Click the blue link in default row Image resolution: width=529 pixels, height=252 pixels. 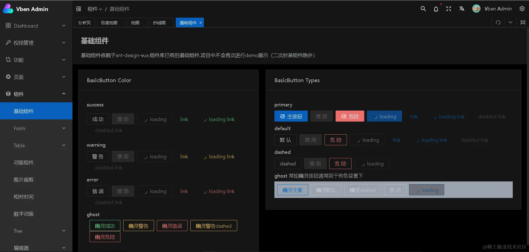pos(396,140)
